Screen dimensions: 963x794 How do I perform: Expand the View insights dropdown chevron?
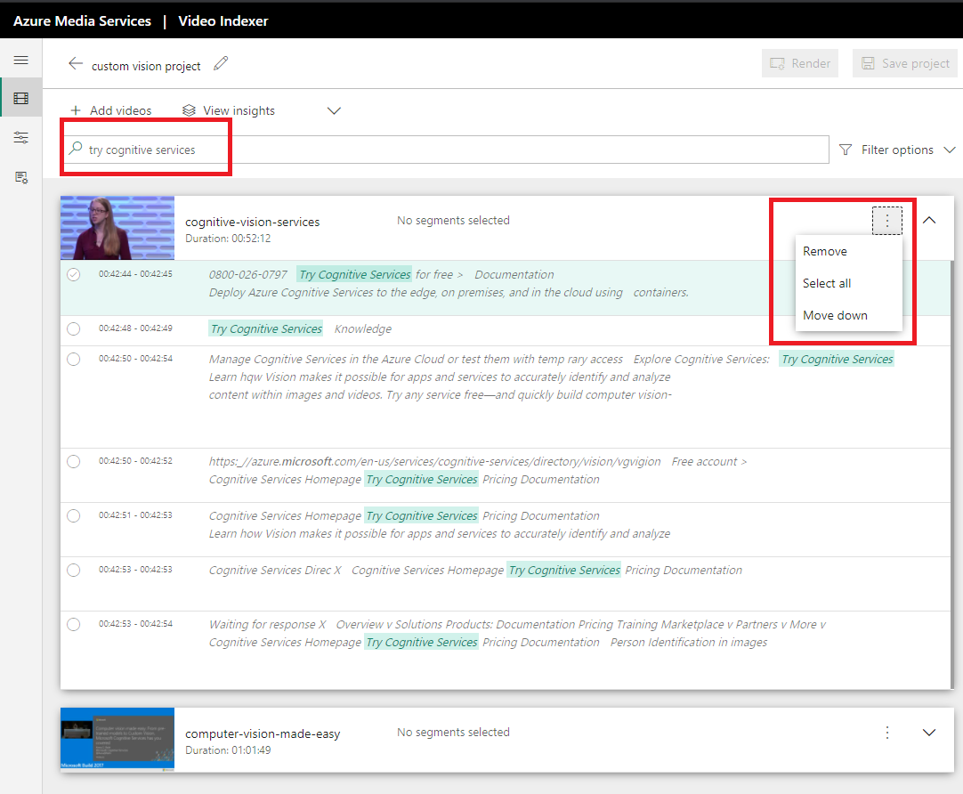(x=334, y=110)
